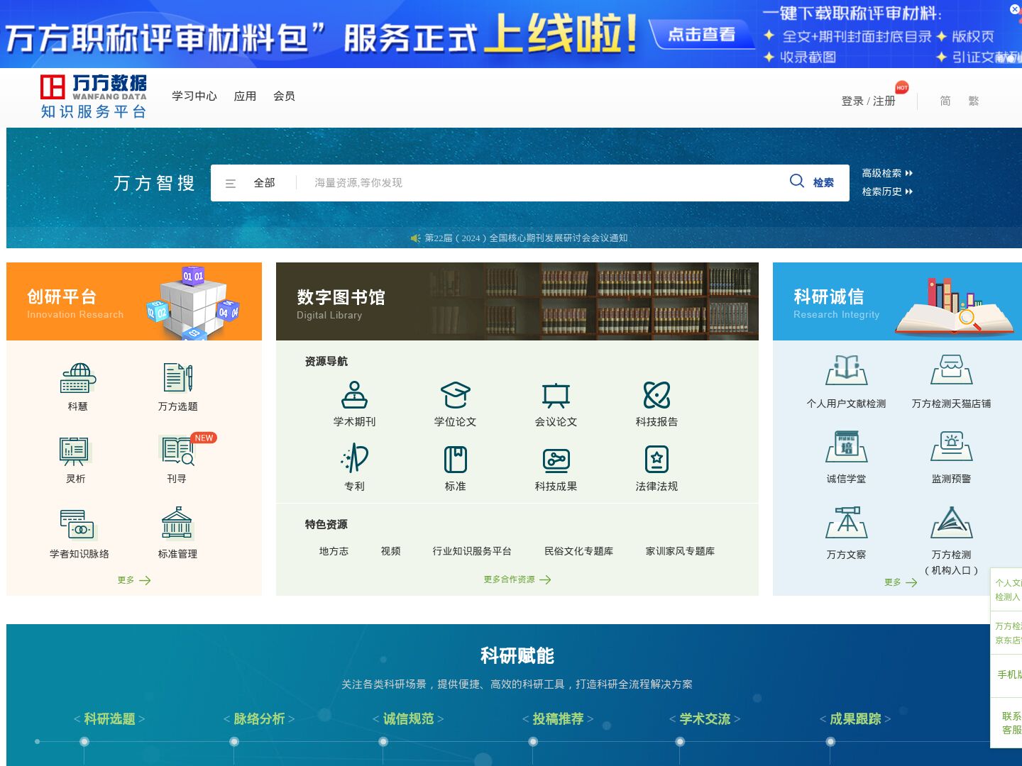Click 登录 / 注册 link

(x=868, y=101)
